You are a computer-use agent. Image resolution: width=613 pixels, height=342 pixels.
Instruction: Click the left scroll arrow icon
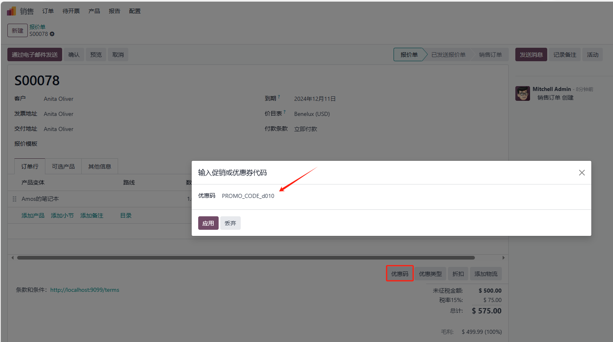coord(12,258)
